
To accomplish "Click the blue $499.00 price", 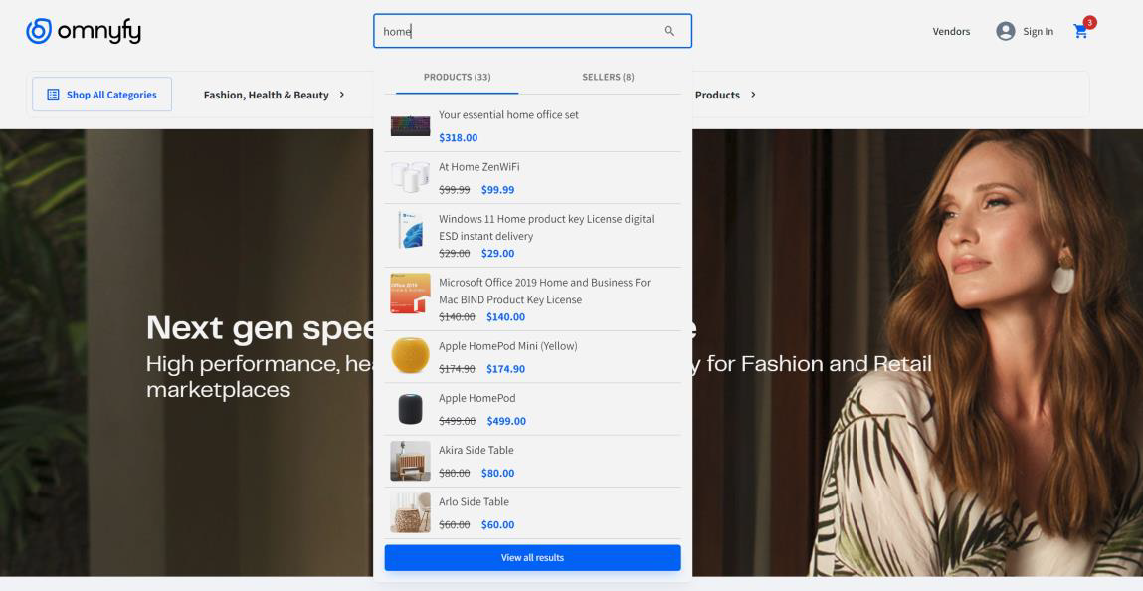I will pos(506,421).
